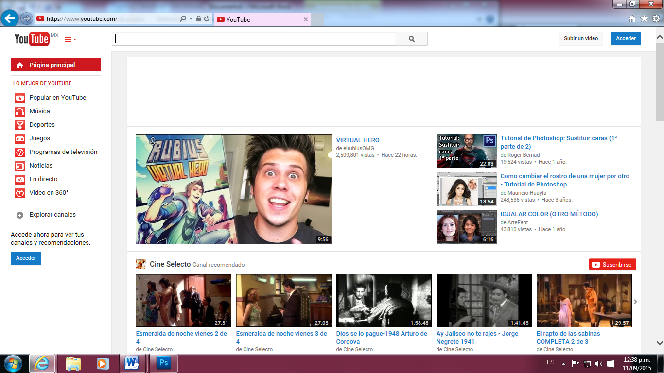
Task: Show next Cine Selecto videos arrow
Action: tap(635, 302)
